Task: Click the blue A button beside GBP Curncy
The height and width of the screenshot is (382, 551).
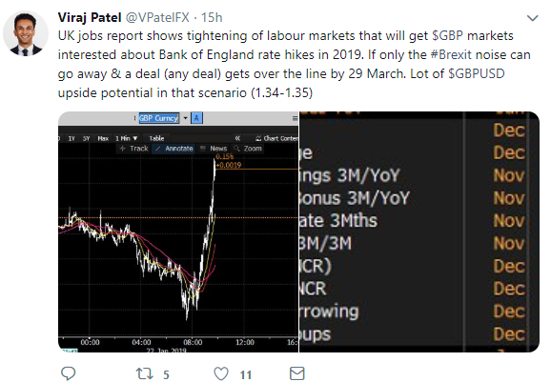Action: coord(196,118)
